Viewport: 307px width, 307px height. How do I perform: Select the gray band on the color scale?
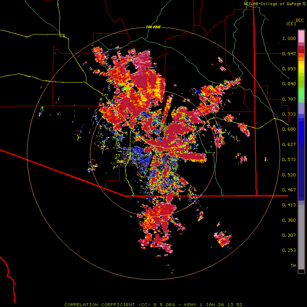click(301, 237)
